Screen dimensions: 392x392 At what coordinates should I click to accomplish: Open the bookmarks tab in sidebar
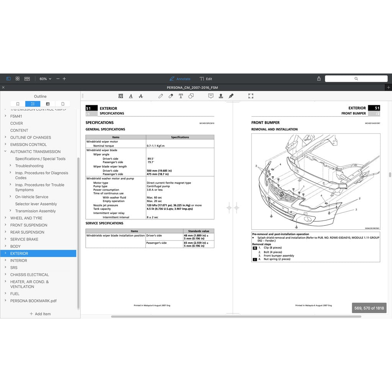coord(18,104)
